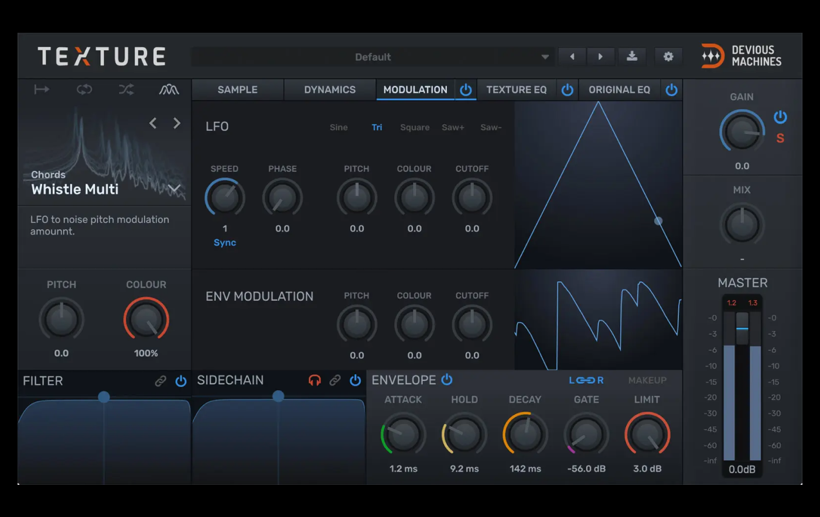
Task: Select the one-shot playback arrow icon
Action: tap(42, 89)
